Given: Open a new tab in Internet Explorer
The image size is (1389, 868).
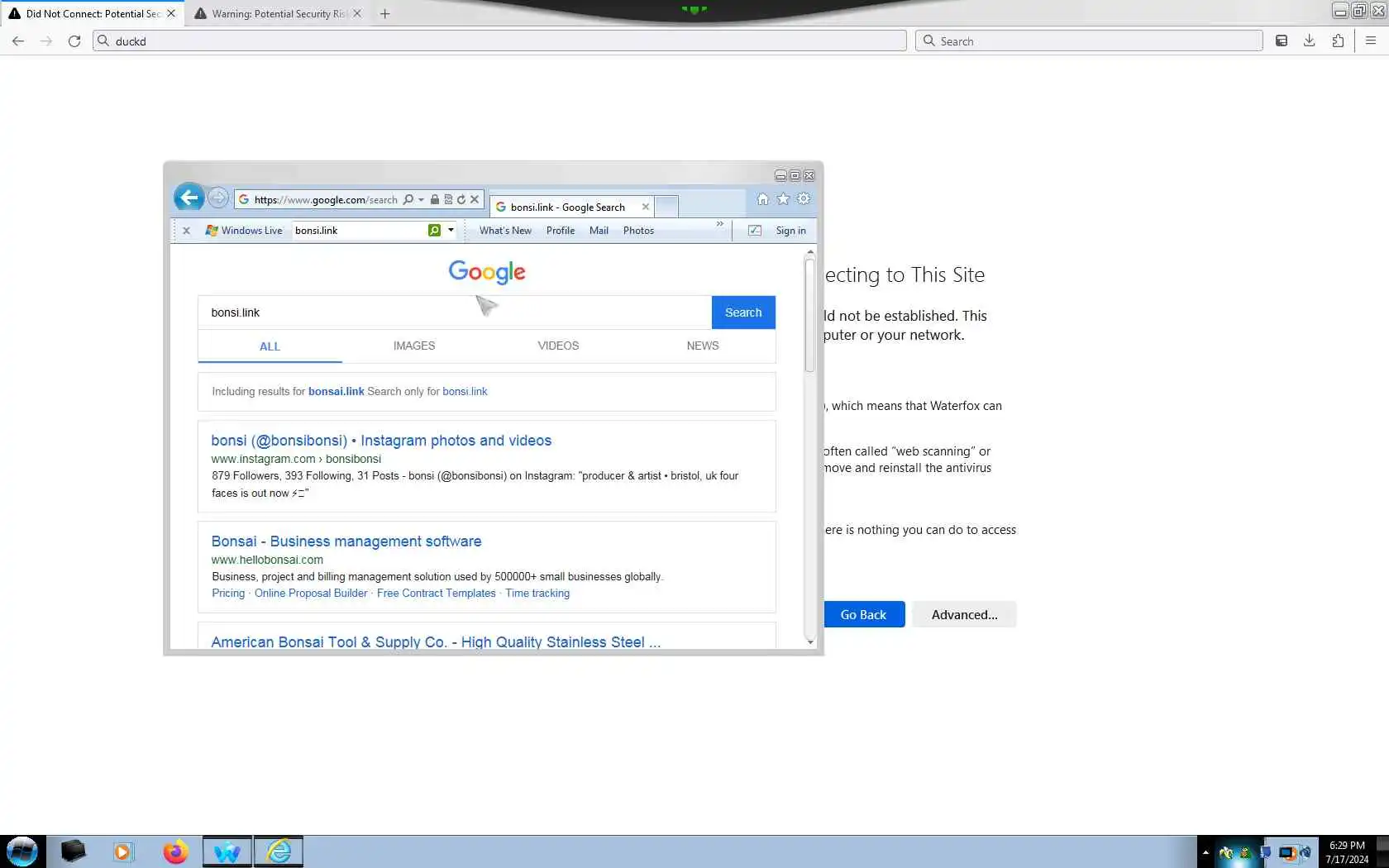Looking at the screenshot, I should pos(666,206).
